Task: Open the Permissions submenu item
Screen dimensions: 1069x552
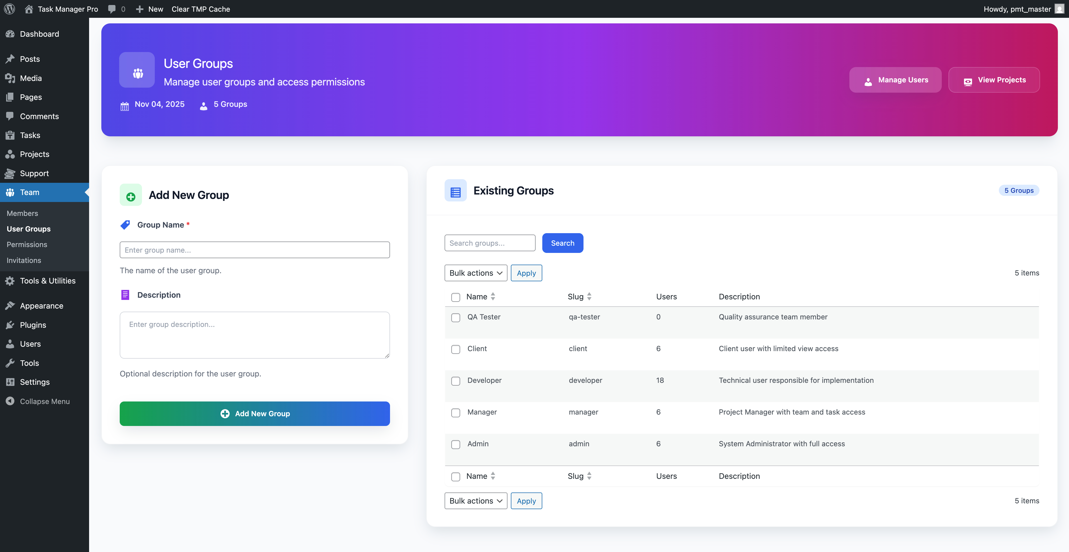Action: pyautogui.click(x=26, y=244)
